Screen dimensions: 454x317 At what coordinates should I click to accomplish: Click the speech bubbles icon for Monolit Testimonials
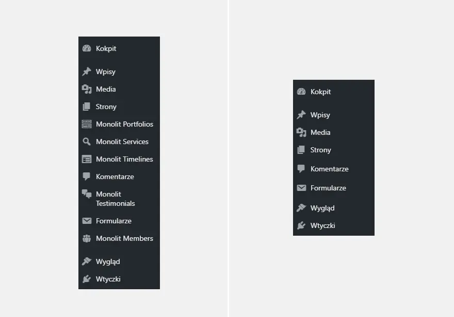[x=87, y=193]
